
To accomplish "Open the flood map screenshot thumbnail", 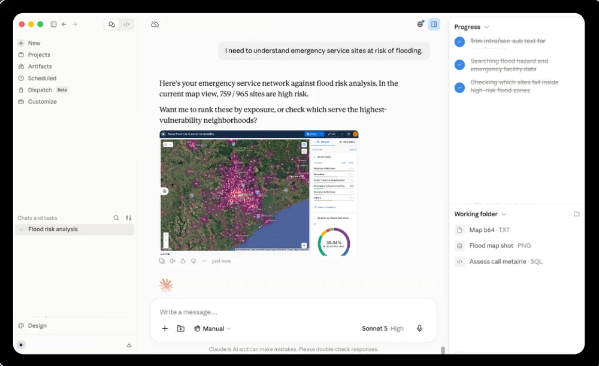I will 259,193.
